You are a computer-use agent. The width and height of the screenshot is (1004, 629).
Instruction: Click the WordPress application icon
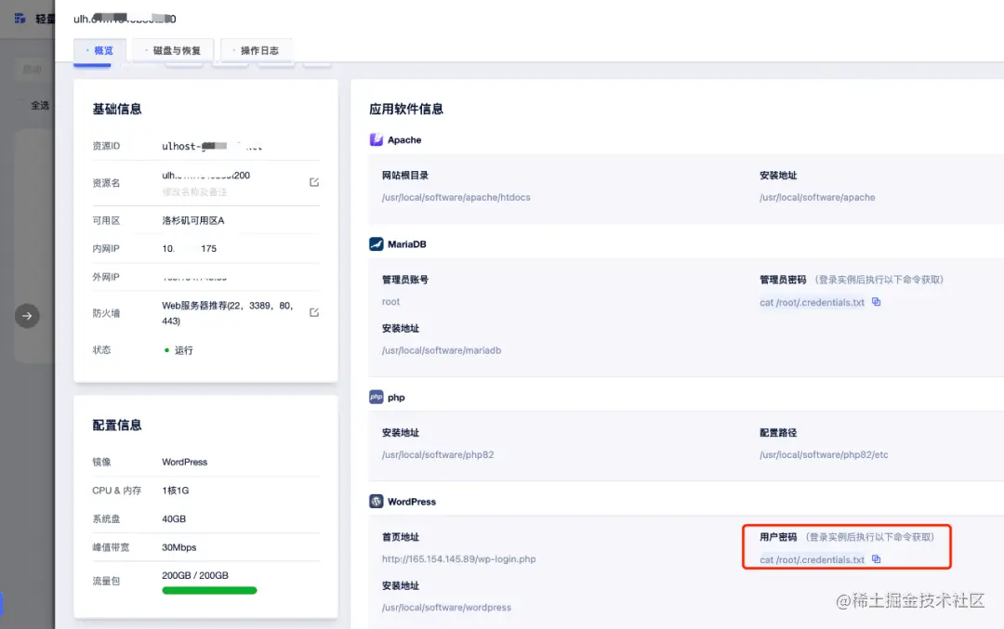[x=376, y=501]
